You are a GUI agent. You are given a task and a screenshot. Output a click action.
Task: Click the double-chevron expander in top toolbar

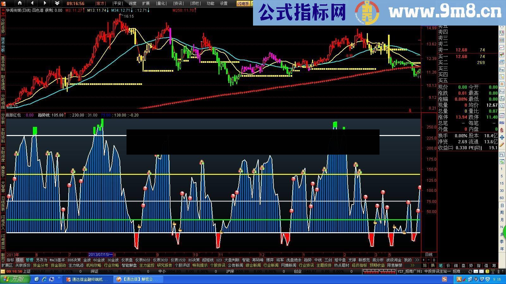(57, 3)
